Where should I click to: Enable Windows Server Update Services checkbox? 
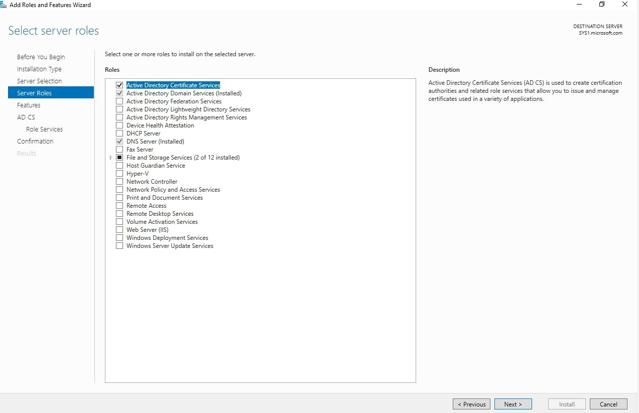click(119, 246)
